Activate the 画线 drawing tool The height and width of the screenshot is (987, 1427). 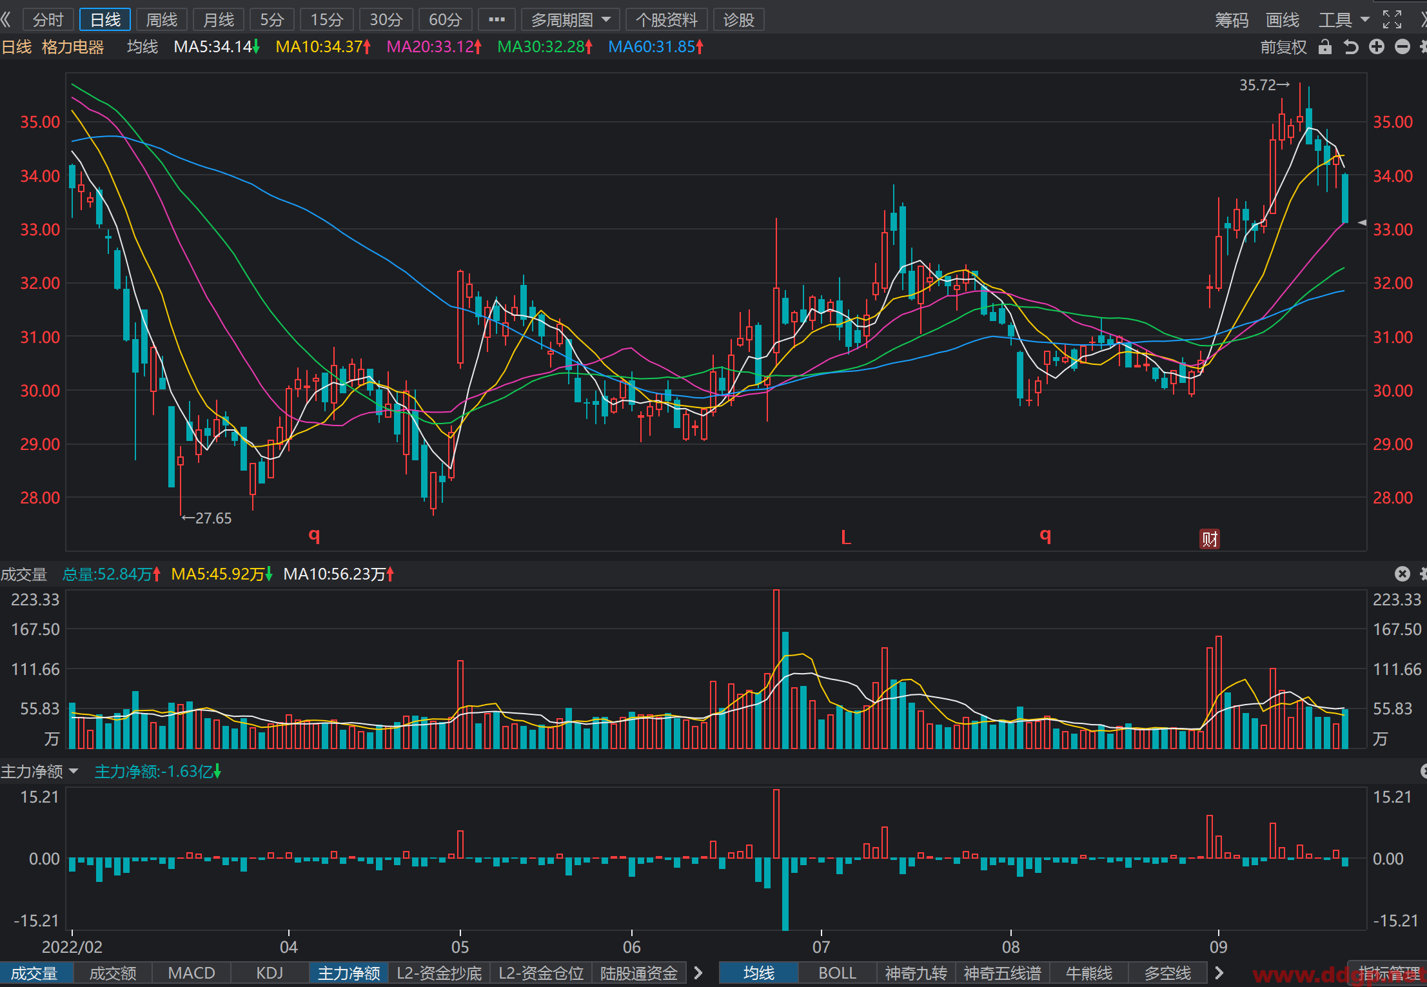click(x=1283, y=20)
